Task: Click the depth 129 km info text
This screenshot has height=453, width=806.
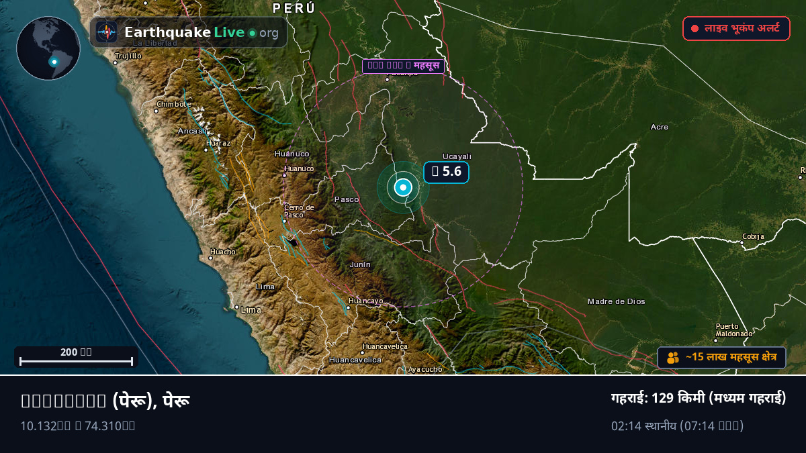Action: [x=699, y=398]
